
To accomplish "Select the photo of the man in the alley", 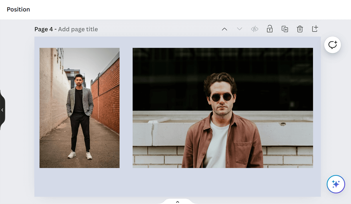I will pyautogui.click(x=79, y=108).
